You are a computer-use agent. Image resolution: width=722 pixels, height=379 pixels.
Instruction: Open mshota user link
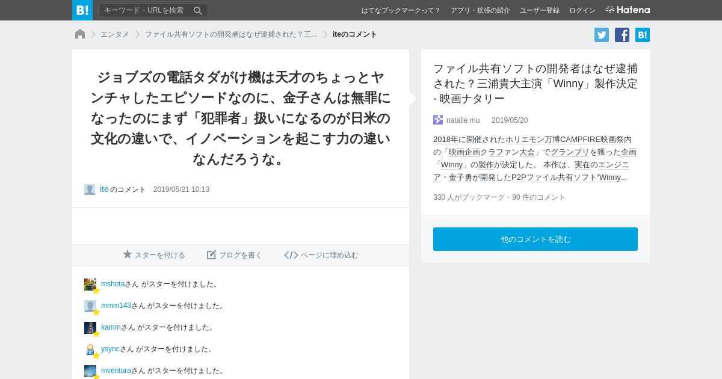pyautogui.click(x=113, y=284)
